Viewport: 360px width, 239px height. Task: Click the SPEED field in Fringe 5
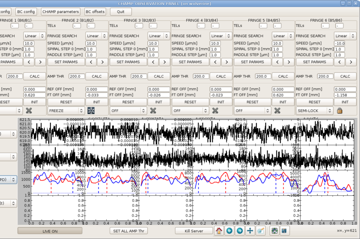click(x=278, y=43)
